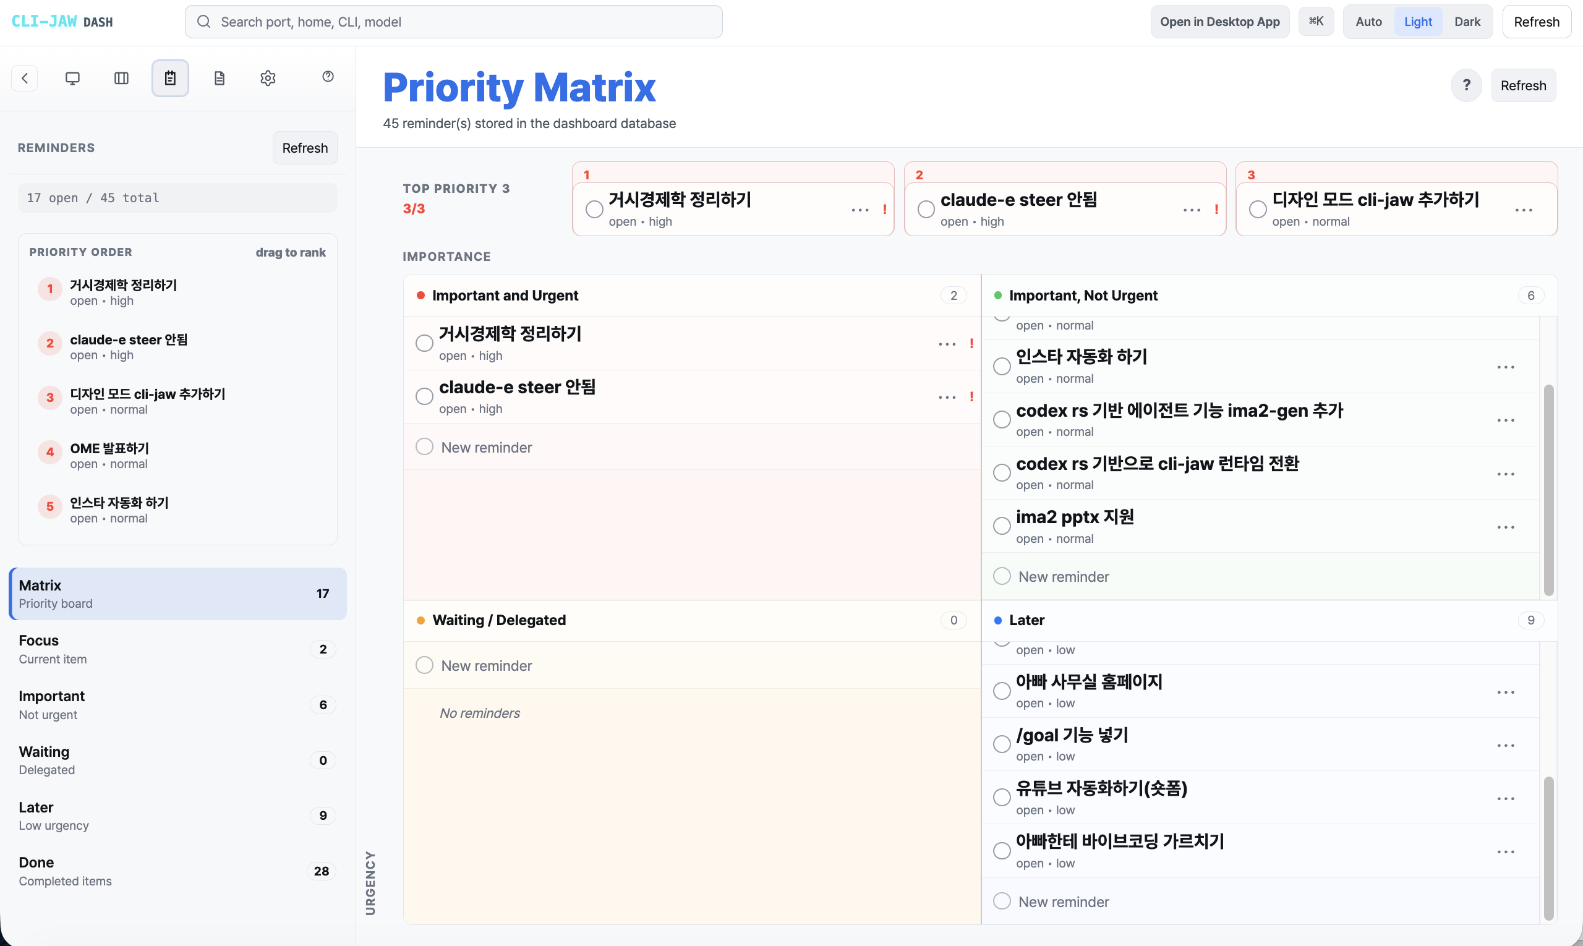This screenshot has height=946, width=1583.
Task: Add New reminder in Important and Urgent
Action: tap(692, 447)
